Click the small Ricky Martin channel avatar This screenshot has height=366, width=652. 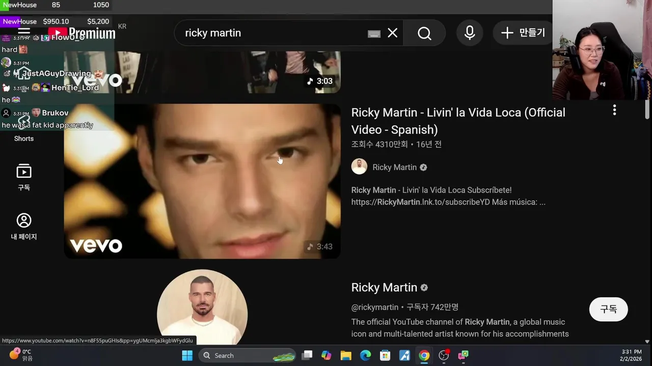(359, 167)
